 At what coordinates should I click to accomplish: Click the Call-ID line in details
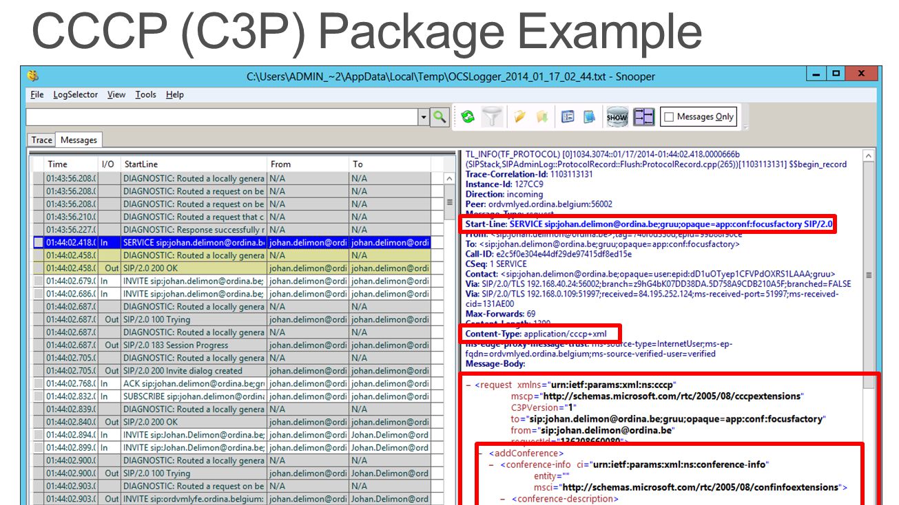[548, 254]
